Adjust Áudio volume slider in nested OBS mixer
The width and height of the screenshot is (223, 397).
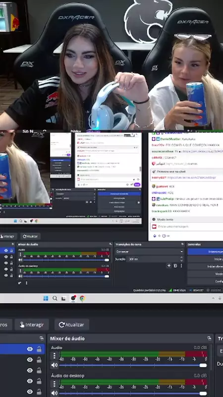pos(66,260)
